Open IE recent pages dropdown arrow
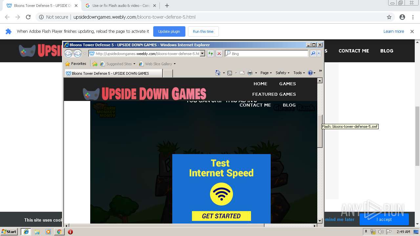This screenshot has height=236, width=420. click(x=85, y=54)
